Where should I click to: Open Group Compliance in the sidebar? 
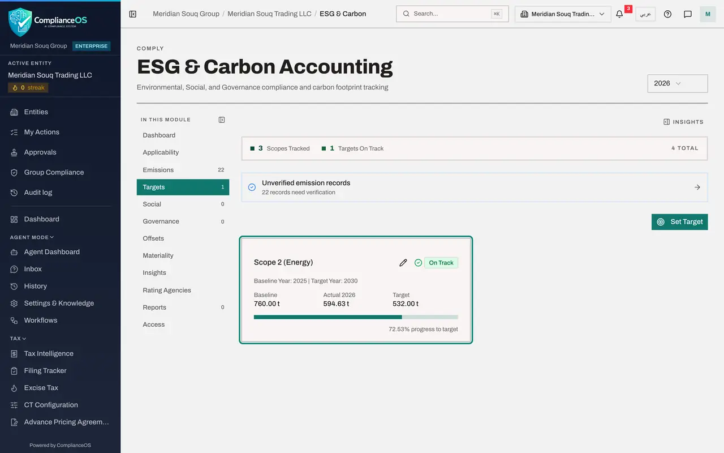(x=60, y=172)
